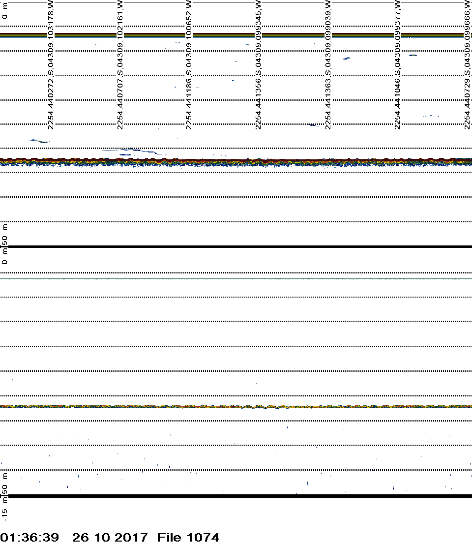Click the 50 m depth label of upper echogram
Image resolution: width=472 pixels, height=545 pixels.
click(x=4, y=235)
